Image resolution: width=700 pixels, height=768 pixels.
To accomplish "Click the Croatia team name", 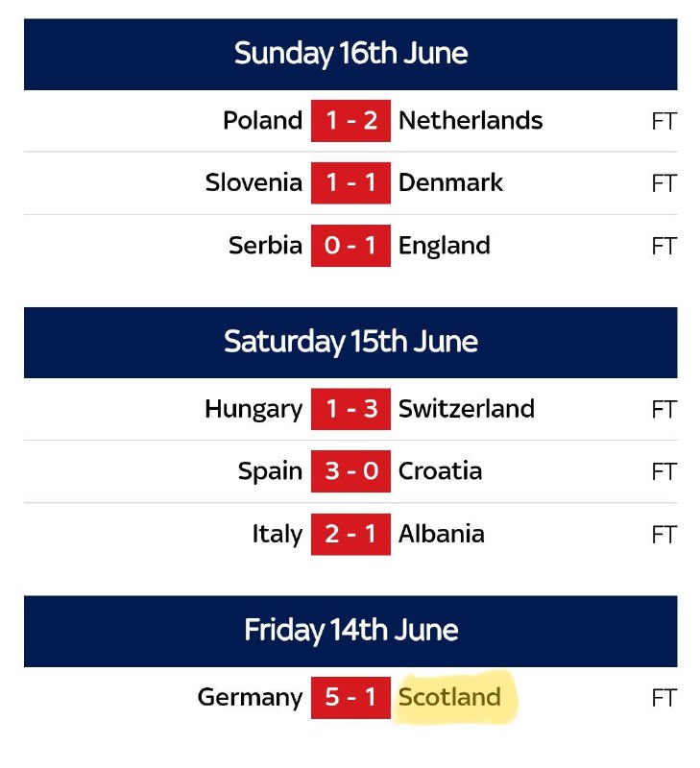I will tap(440, 471).
